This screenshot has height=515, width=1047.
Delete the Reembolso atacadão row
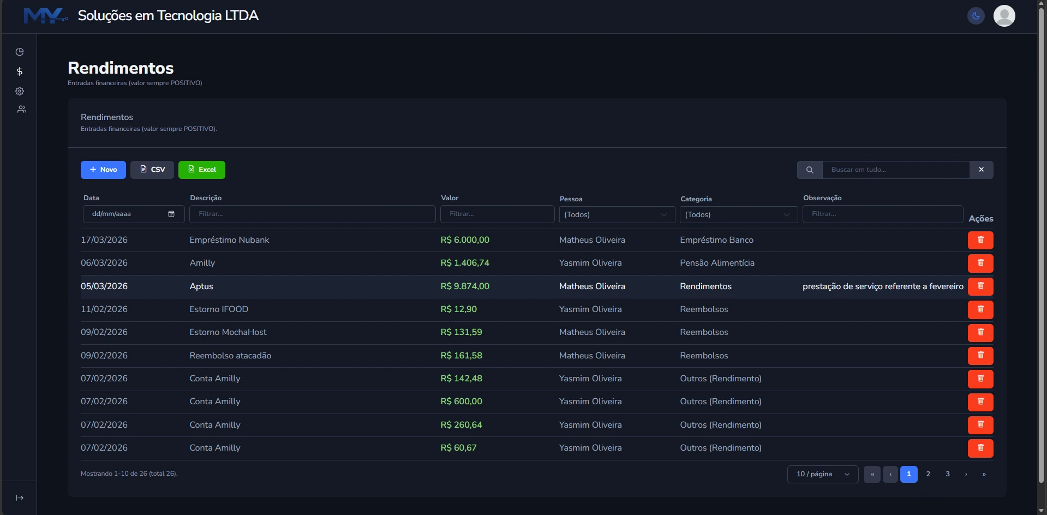[x=980, y=356]
